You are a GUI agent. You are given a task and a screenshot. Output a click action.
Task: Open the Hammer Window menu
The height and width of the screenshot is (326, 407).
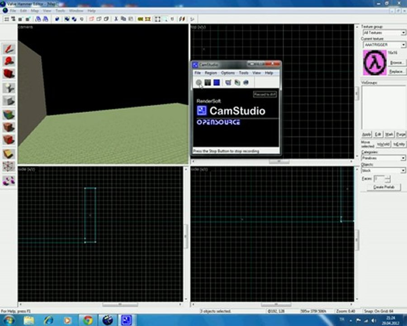pos(76,11)
